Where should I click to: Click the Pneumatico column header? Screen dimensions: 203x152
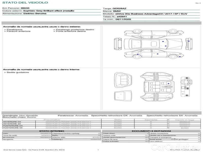tap(52, 120)
